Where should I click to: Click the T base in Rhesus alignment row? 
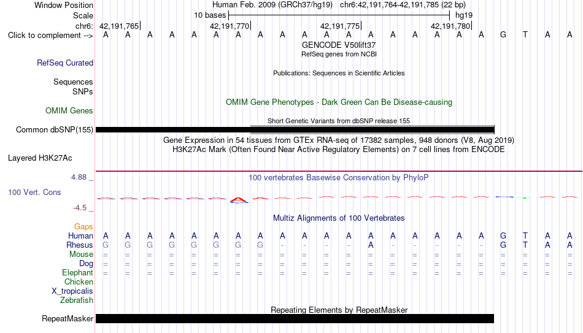tap(525, 245)
